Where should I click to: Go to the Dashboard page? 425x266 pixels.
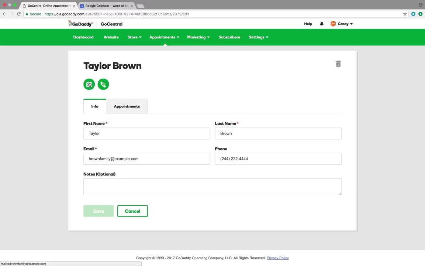click(83, 37)
